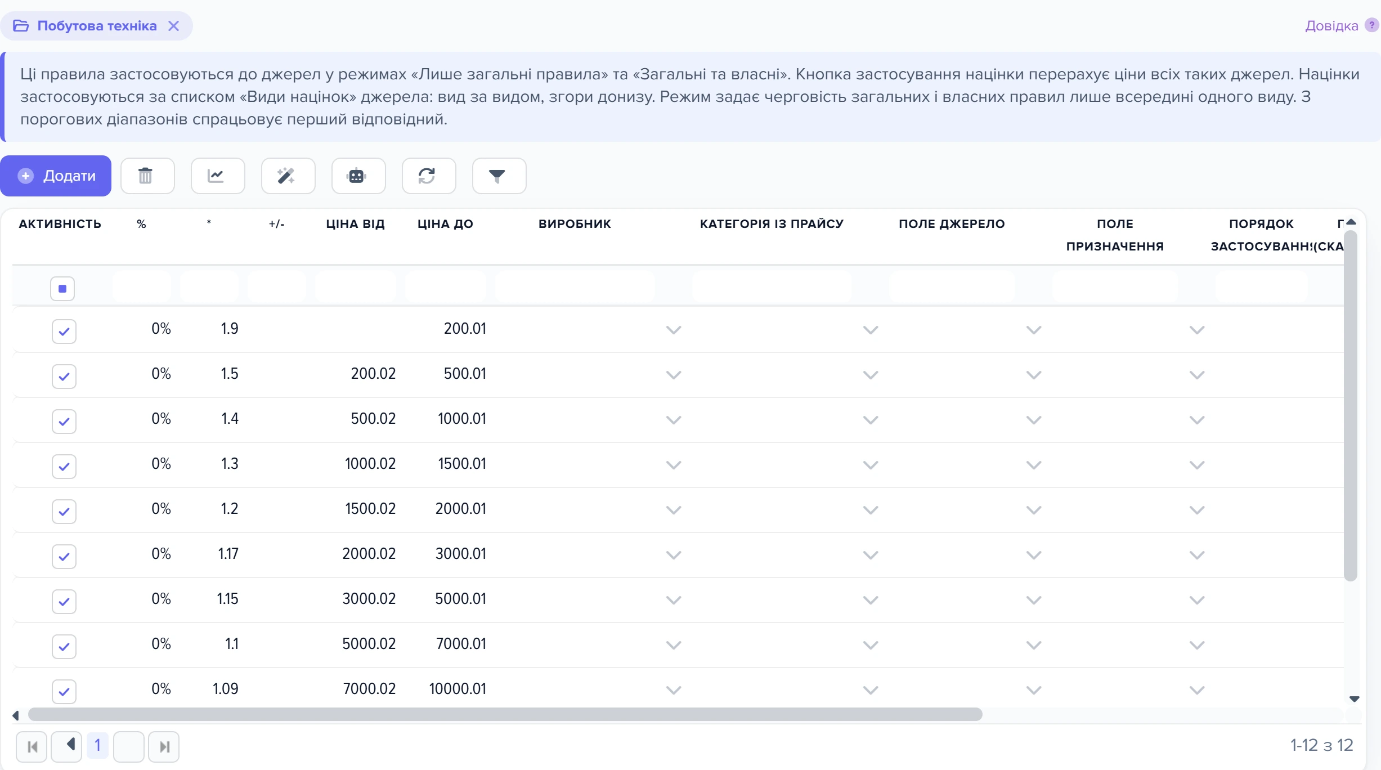
Task: Uncheck activity for the 1.3 multiplier row
Action: coord(64,466)
